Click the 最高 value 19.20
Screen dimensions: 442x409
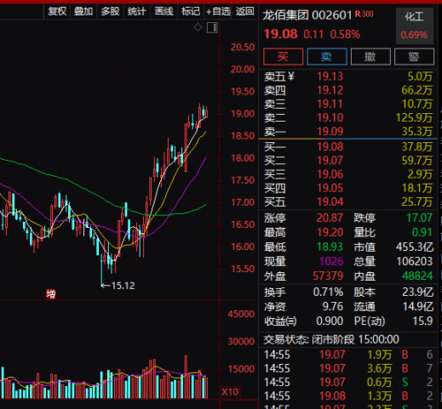330,232
